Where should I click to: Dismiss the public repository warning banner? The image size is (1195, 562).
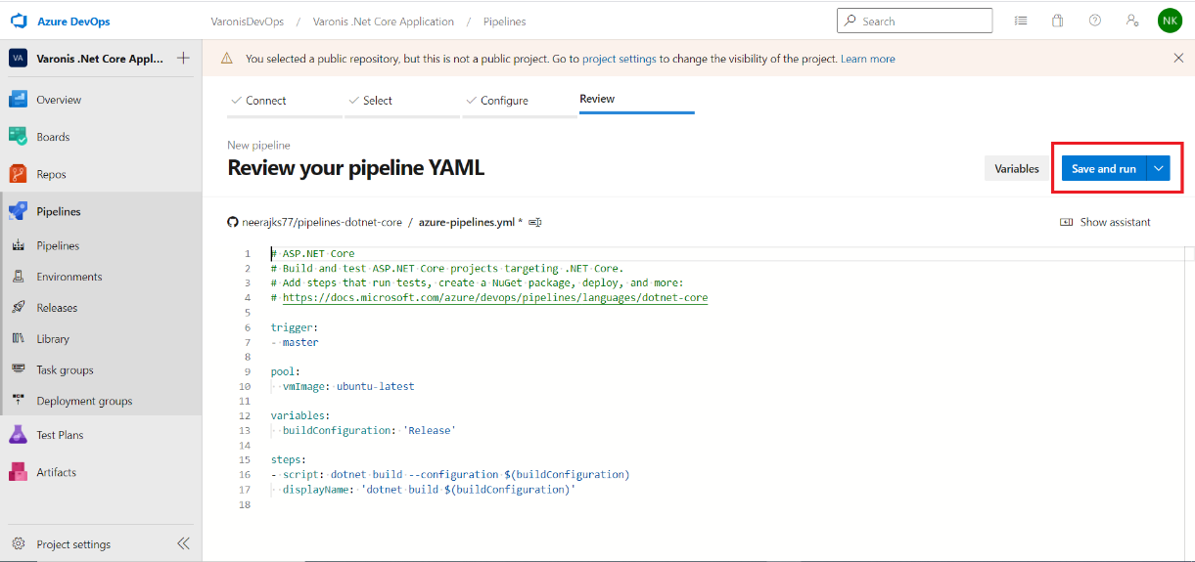tap(1178, 59)
